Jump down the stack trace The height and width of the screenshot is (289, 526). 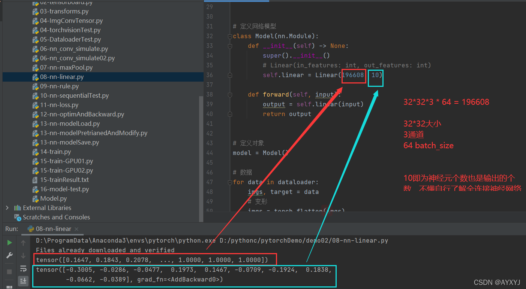pos(23,256)
